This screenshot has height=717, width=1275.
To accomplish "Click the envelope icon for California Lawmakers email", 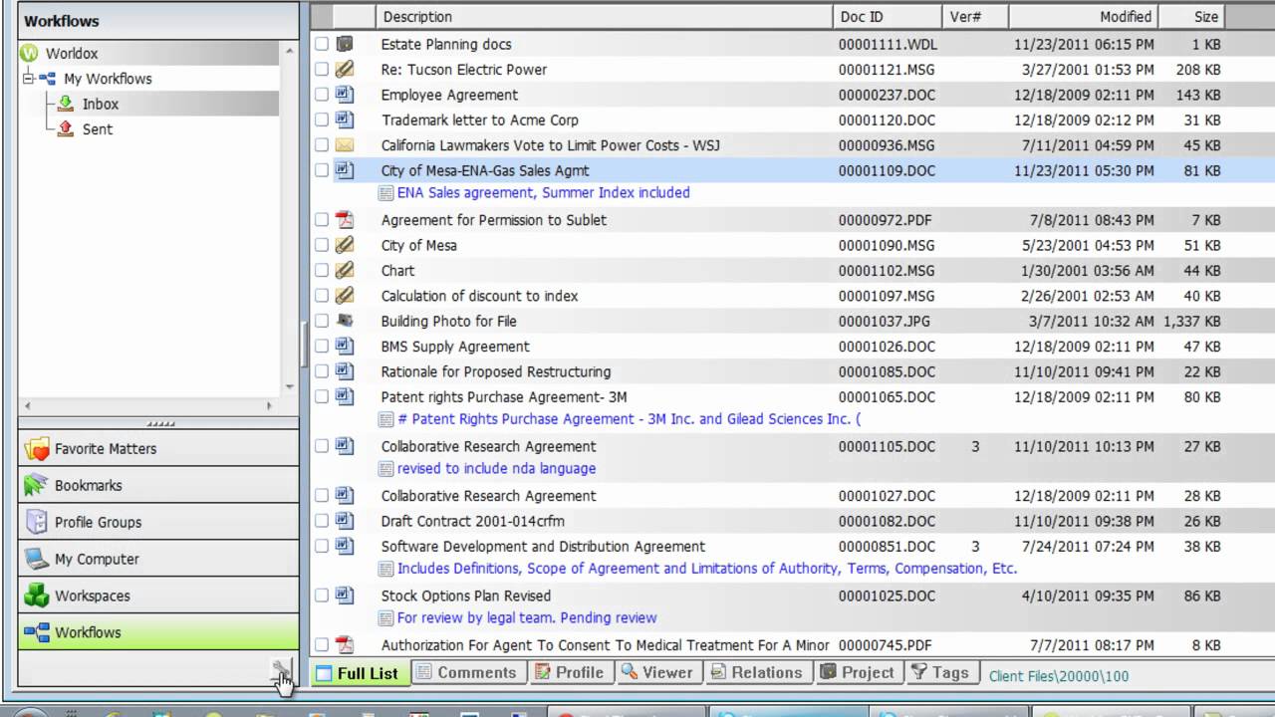I will point(345,145).
